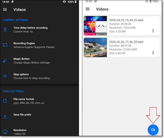164x138 pixels.
Task: Select file name 2020_04_29_19_46_22.mp4
Action: click(x=126, y=20)
